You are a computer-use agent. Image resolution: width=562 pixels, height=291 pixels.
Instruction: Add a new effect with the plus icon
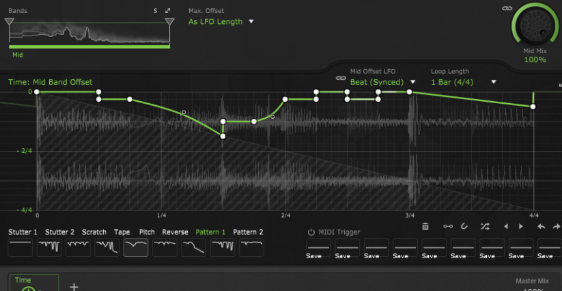pos(74,287)
